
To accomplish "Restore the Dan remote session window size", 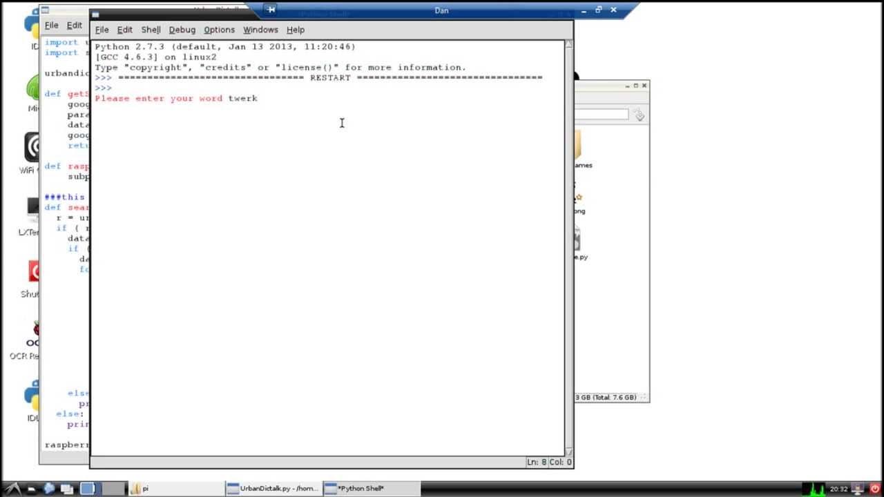I will tap(598, 10).
